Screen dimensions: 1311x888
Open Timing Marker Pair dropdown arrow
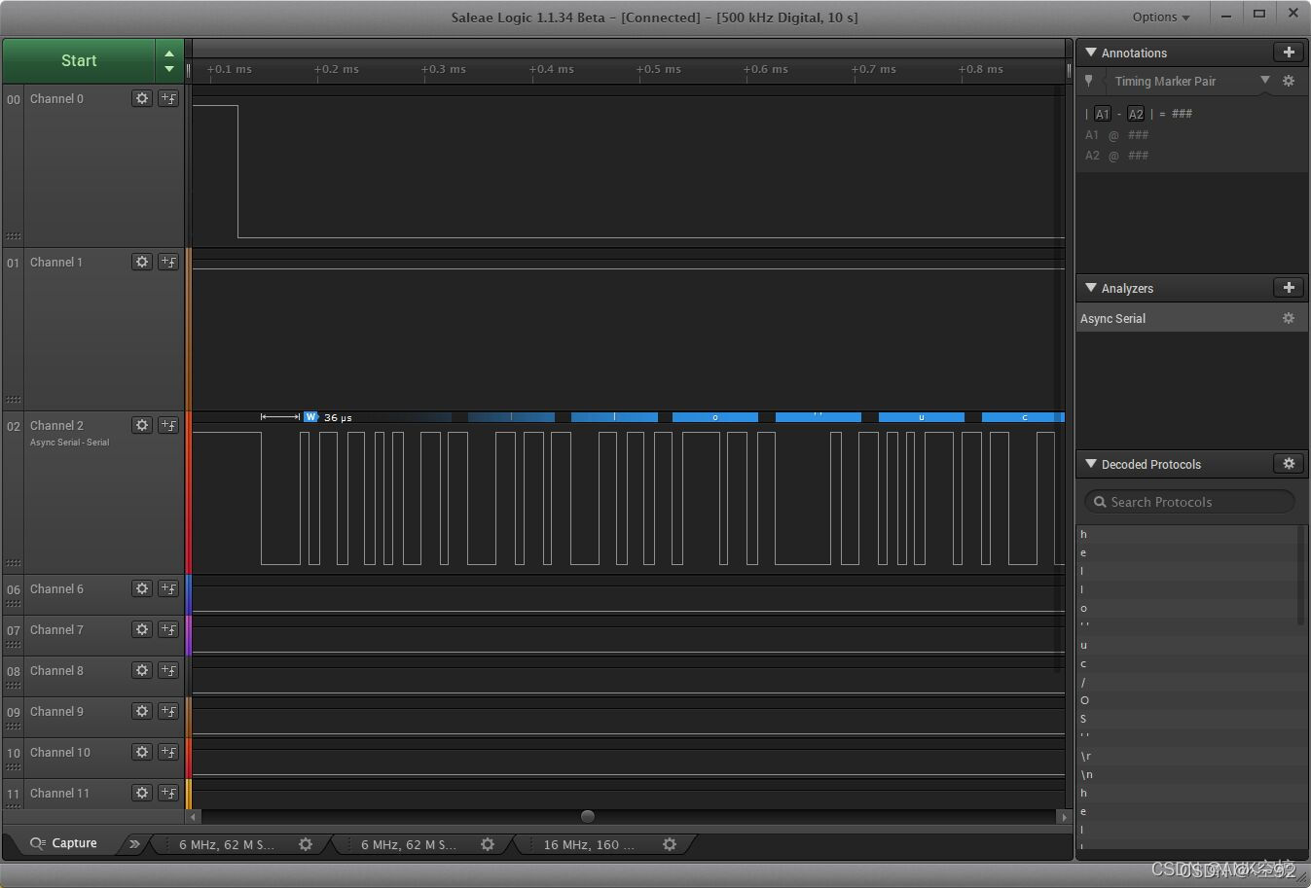1265,81
